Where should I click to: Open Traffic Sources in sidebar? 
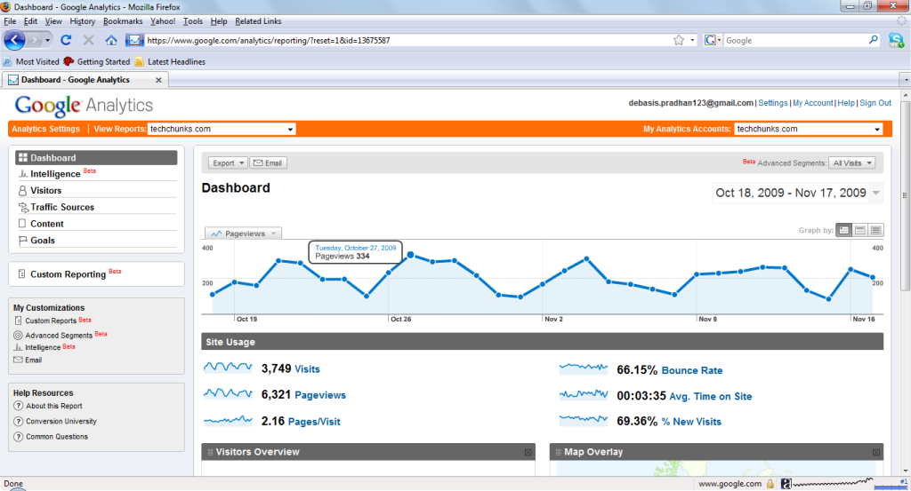coord(62,207)
